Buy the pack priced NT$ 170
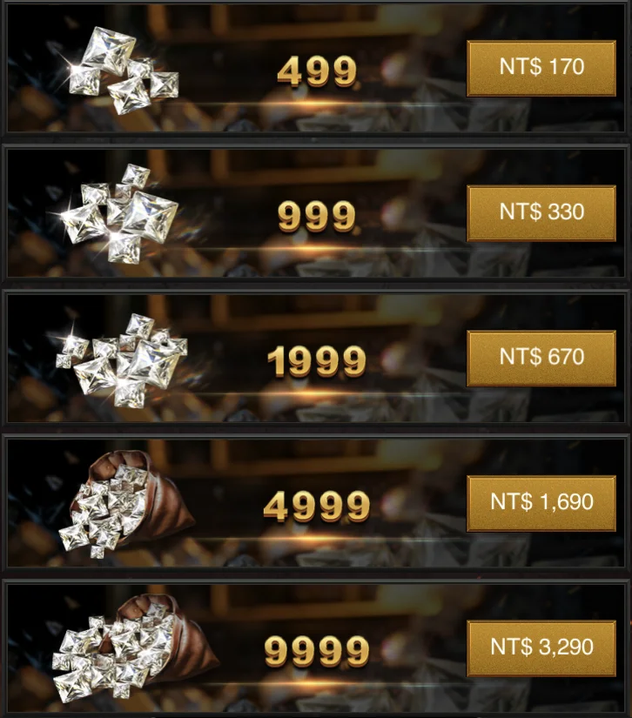The height and width of the screenshot is (718, 632). 541,68
